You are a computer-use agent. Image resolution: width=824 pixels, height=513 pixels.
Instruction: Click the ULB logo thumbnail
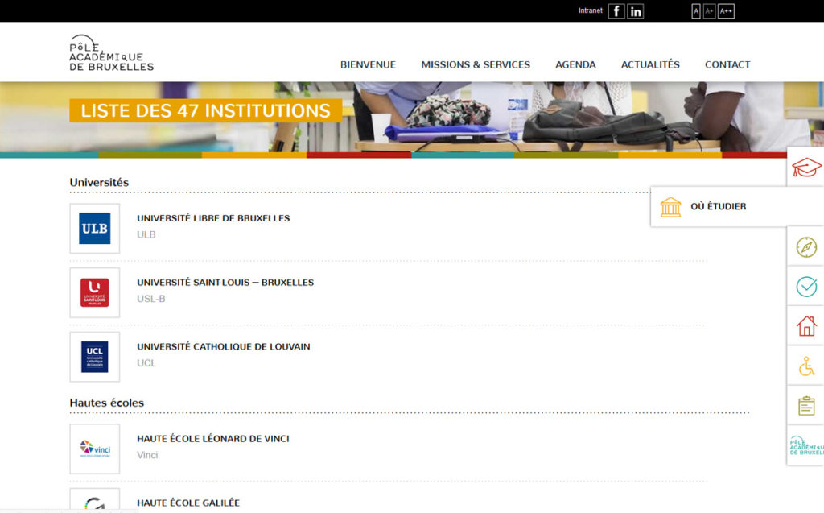pos(95,229)
